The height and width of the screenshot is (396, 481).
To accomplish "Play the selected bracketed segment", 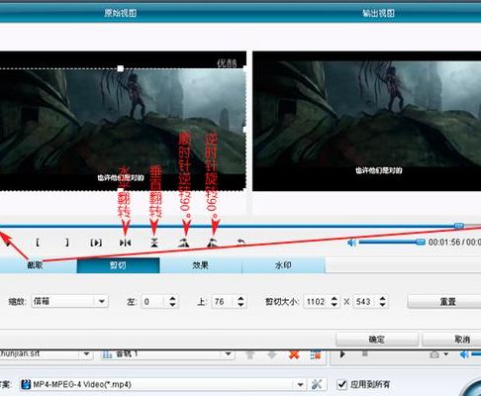I will click(x=96, y=243).
